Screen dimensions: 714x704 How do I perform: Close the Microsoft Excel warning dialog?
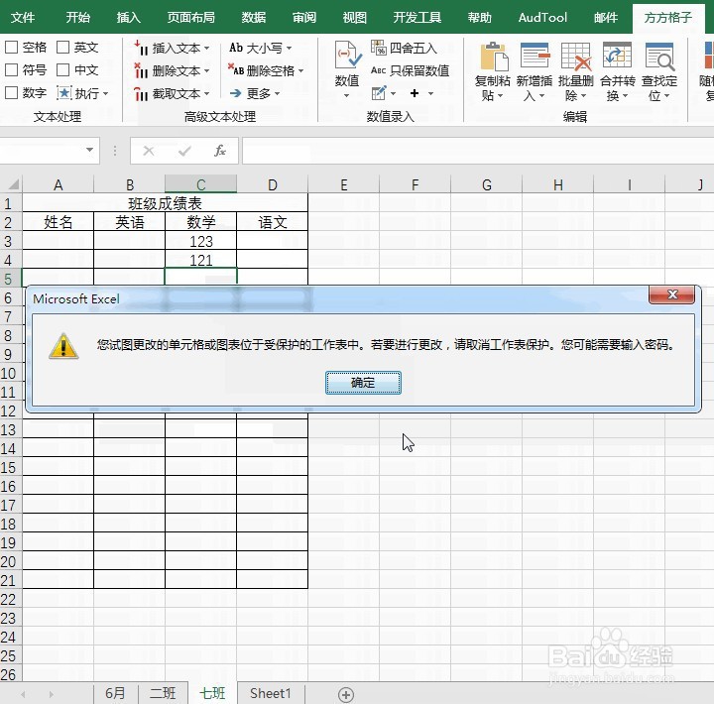(671, 294)
